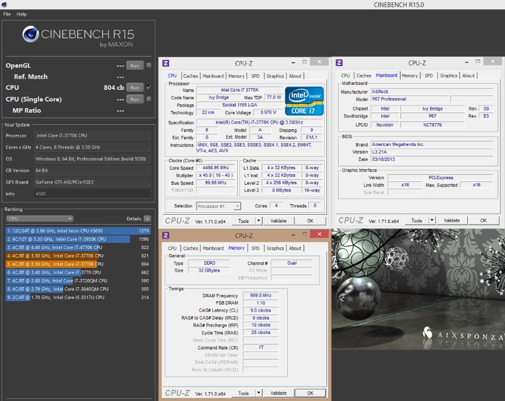The image size is (505, 401).
Task: Switch to Caches tab in top-left CPU-Z
Action: point(191,76)
